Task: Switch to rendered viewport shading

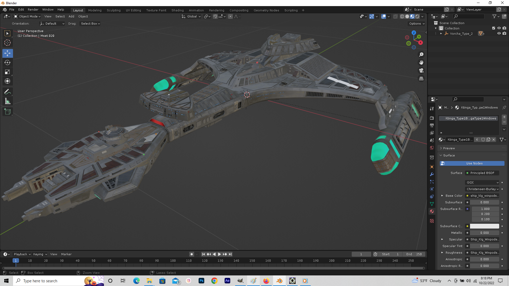Action: 417,16
